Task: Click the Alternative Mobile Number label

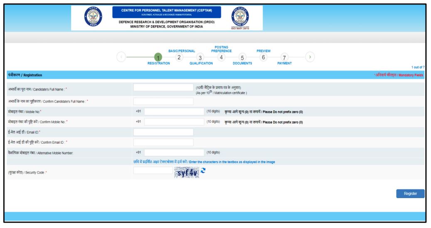Action: (x=40, y=153)
